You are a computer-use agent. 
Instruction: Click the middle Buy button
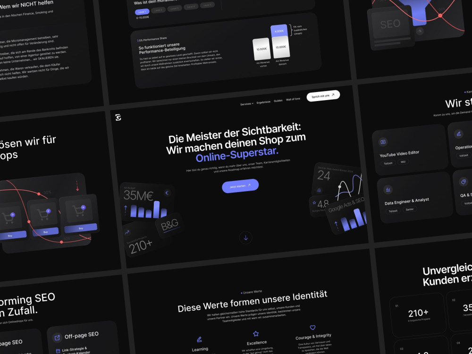[45, 232]
